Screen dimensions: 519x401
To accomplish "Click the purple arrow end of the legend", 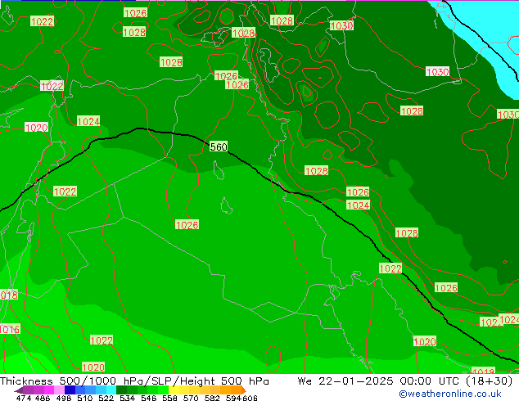I will tap(19, 391).
